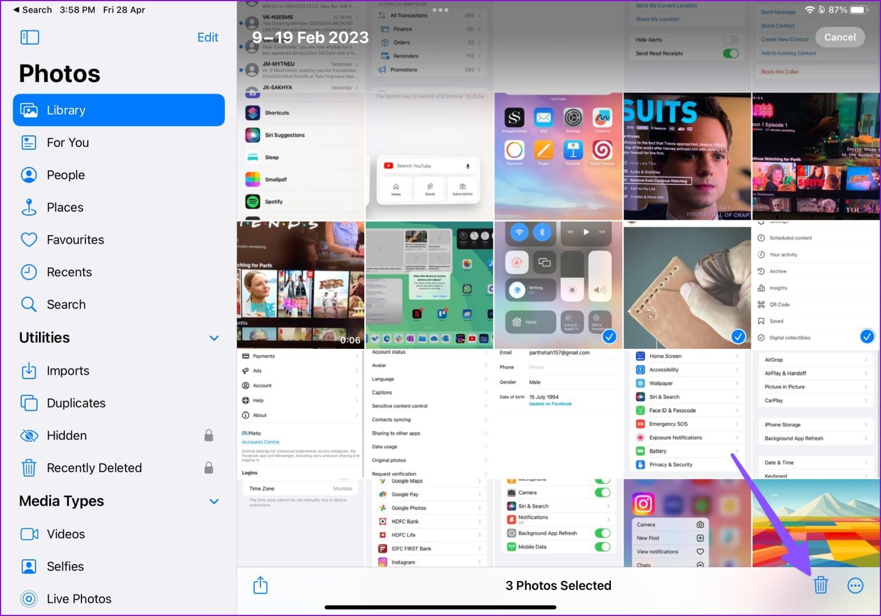Click the People person icon
Image resolution: width=881 pixels, height=616 pixels.
(29, 175)
